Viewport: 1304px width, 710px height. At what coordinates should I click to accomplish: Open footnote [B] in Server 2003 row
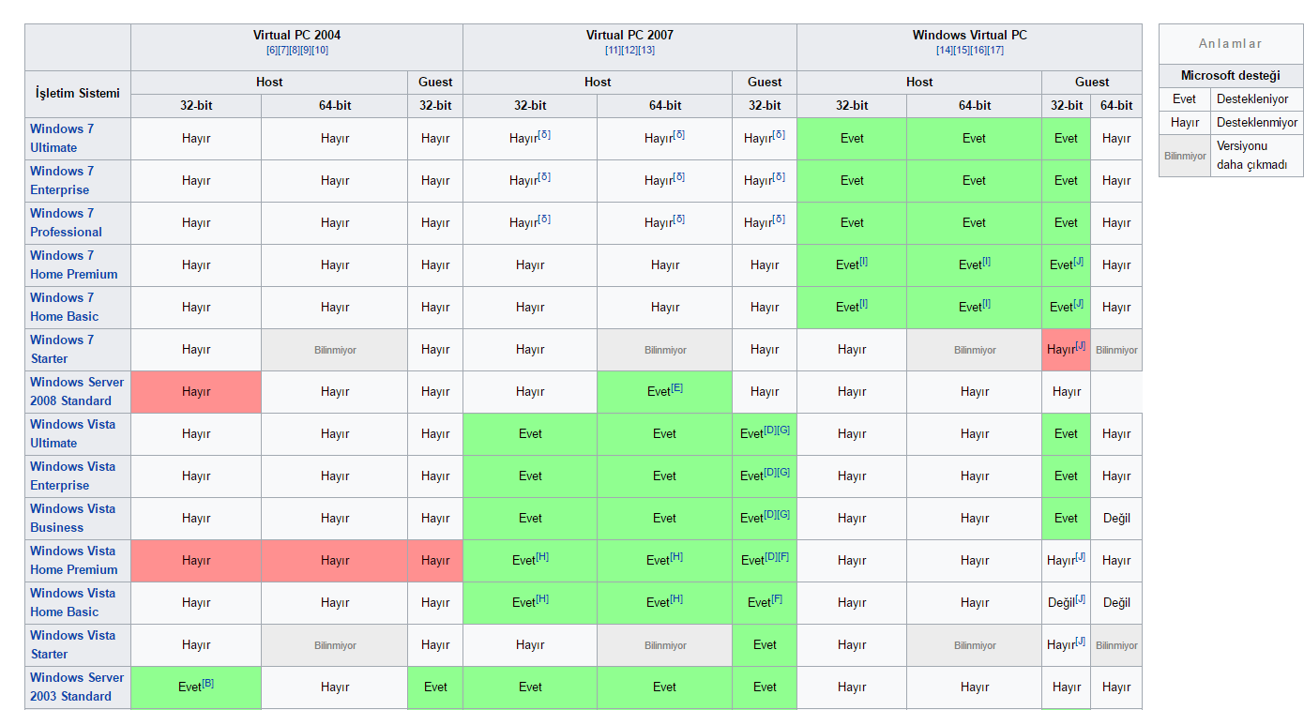(207, 683)
